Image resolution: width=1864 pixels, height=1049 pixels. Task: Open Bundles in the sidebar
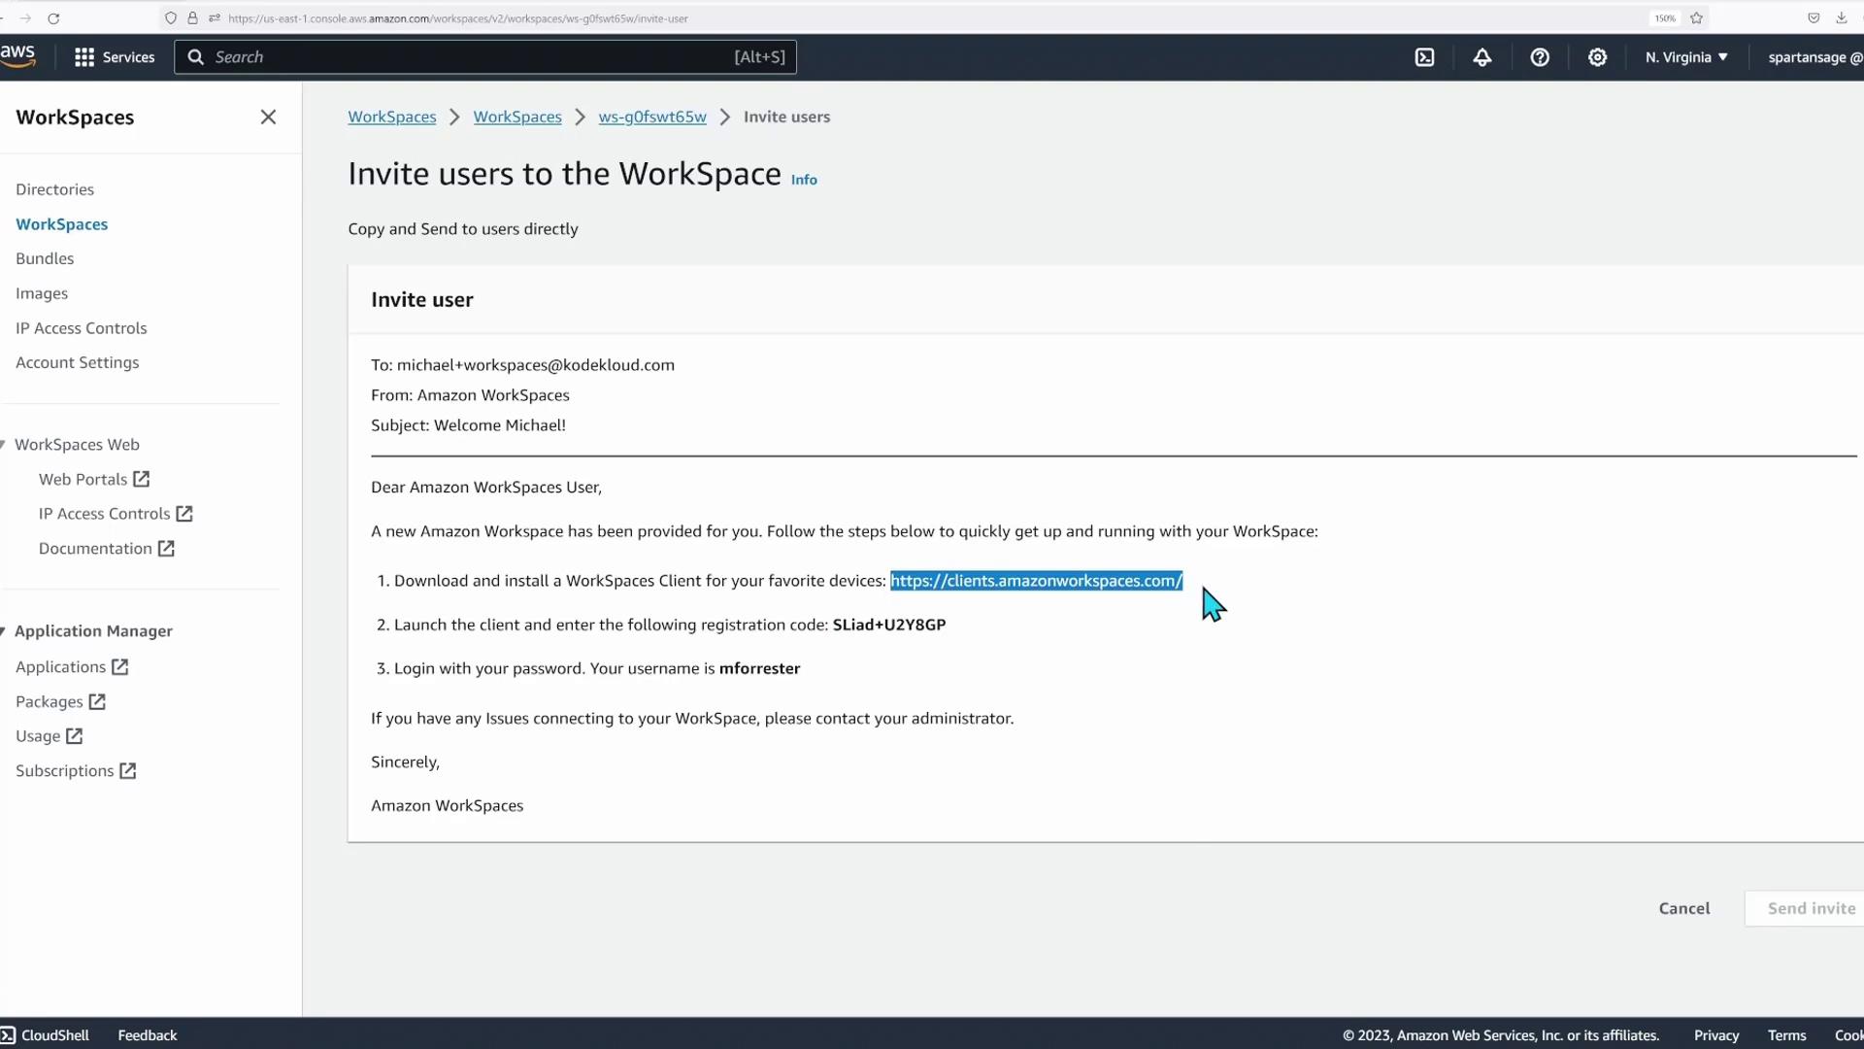point(45,258)
